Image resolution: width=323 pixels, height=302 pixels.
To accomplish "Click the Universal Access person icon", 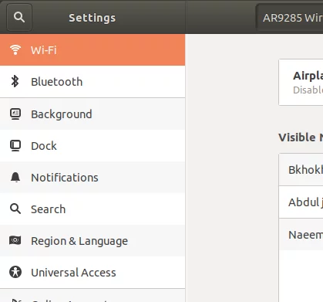I will pos(15,272).
